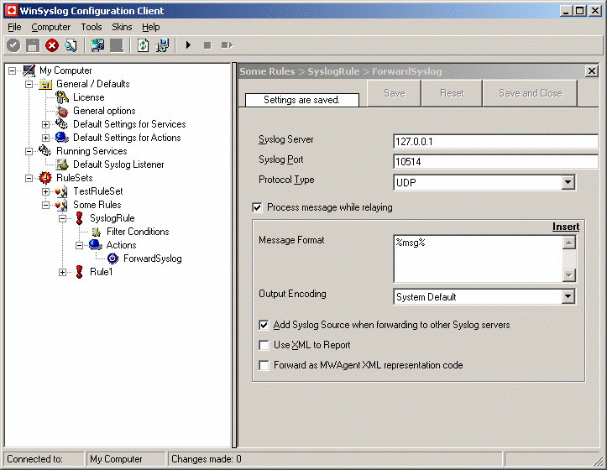The image size is (607, 470).
Task: Select the ForwardSyslog tree label
Action: pos(153,258)
